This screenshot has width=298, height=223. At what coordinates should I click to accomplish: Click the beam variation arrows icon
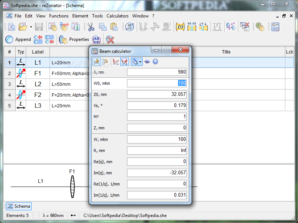point(203,27)
